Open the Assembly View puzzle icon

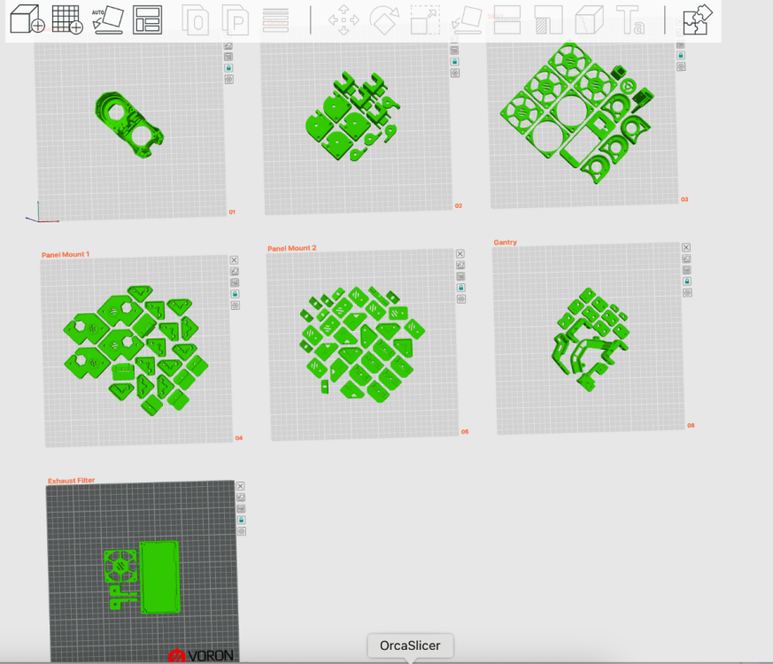pos(697,19)
